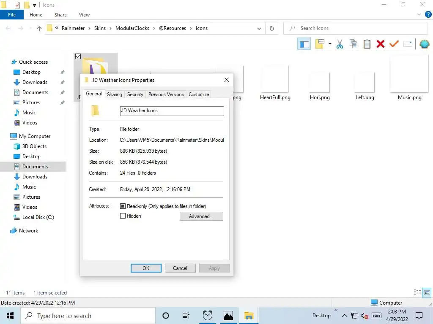Select Quick access in navigation pane
The height and width of the screenshot is (324, 433).
click(x=33, y=62)
